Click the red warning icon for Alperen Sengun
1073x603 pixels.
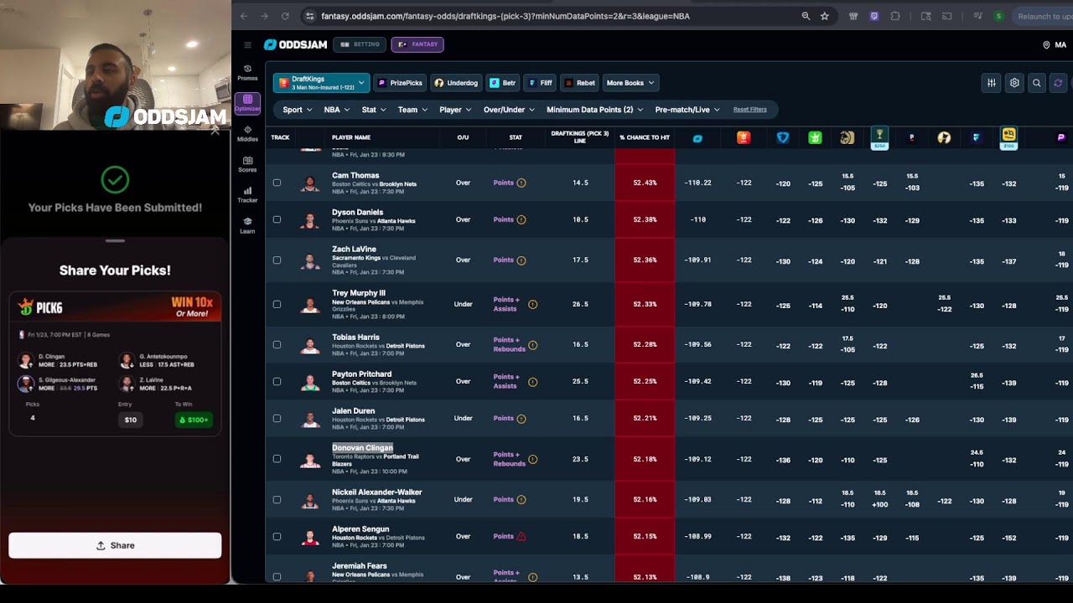pos(521,536)
